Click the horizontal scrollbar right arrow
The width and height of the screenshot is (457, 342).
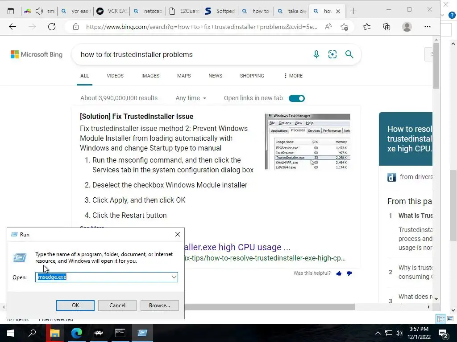428,307
